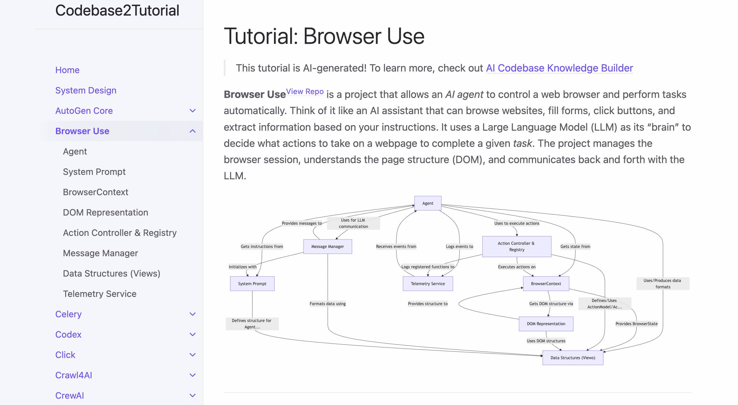Click 'Formats data using' edge label
This screenshot has width=738, height=405.
[328, 304]
